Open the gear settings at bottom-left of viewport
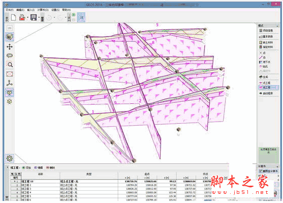The height and width of the screenshot is (203, 283). click(10, 158)
